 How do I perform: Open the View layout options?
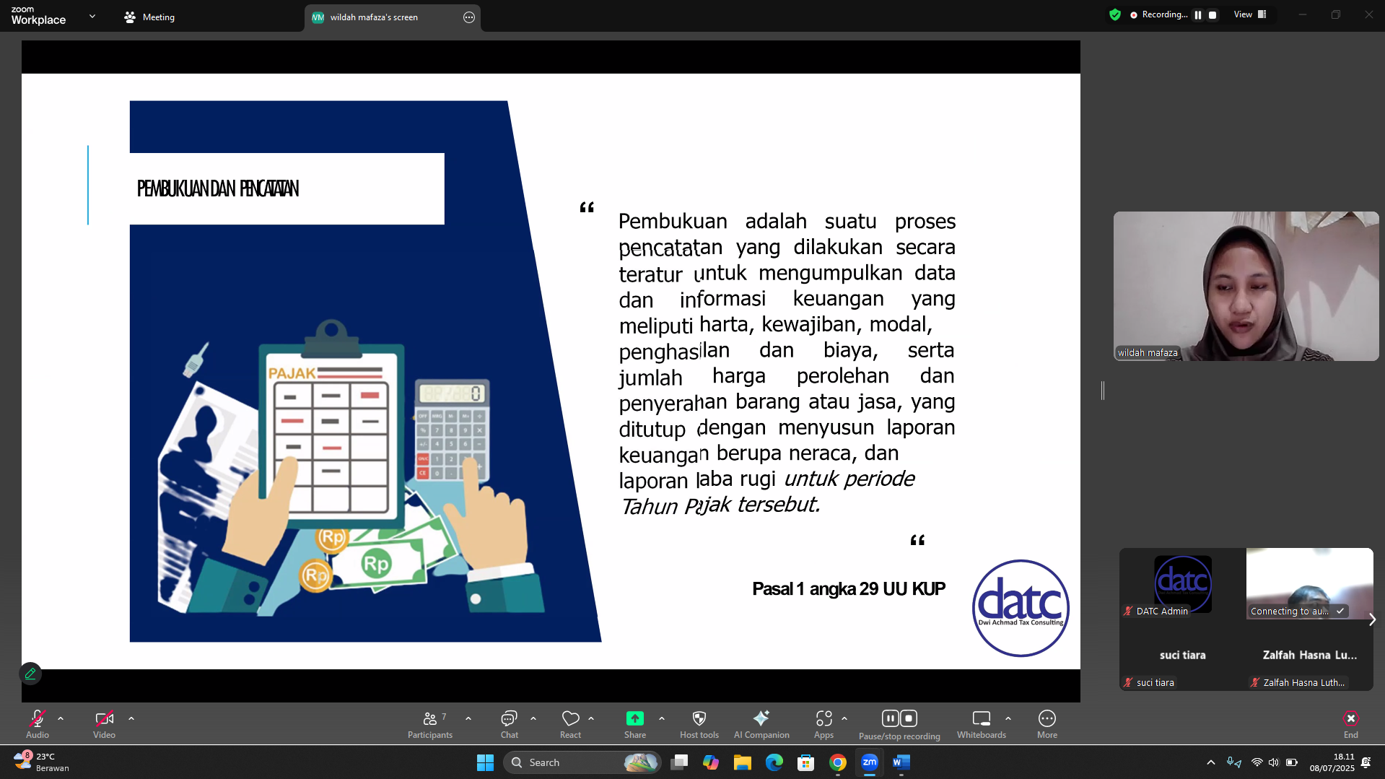[1249, 15]
